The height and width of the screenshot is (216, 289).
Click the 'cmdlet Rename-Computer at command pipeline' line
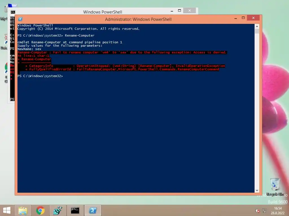(70, 42)
